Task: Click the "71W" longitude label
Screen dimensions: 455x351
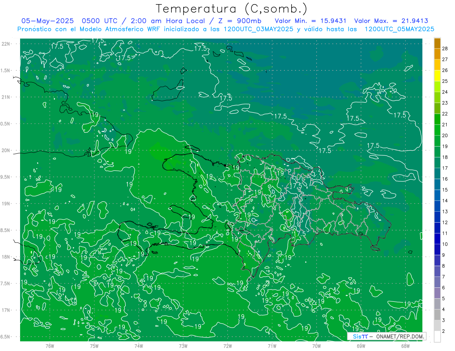Action: point(272,346)
